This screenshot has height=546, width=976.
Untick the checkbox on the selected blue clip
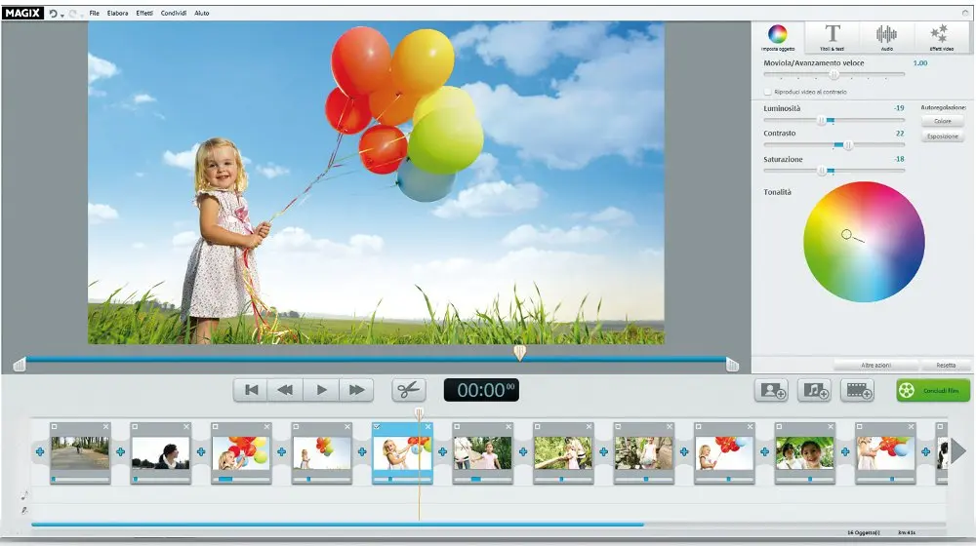point(377,427)
